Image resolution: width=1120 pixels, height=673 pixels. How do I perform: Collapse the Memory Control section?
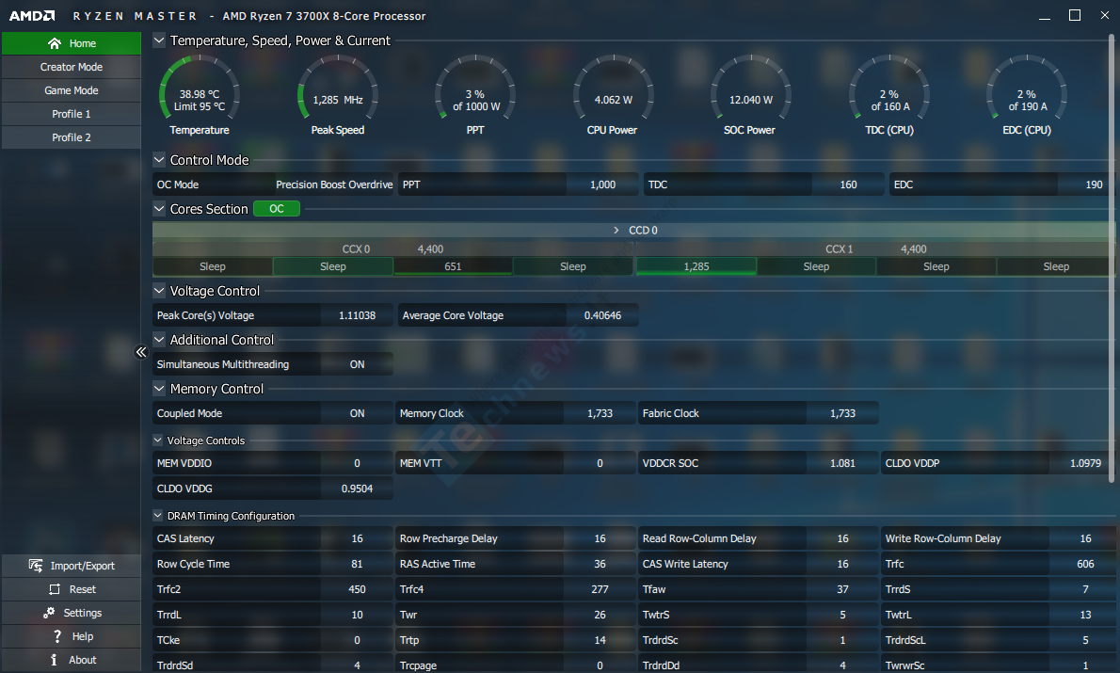159,389
